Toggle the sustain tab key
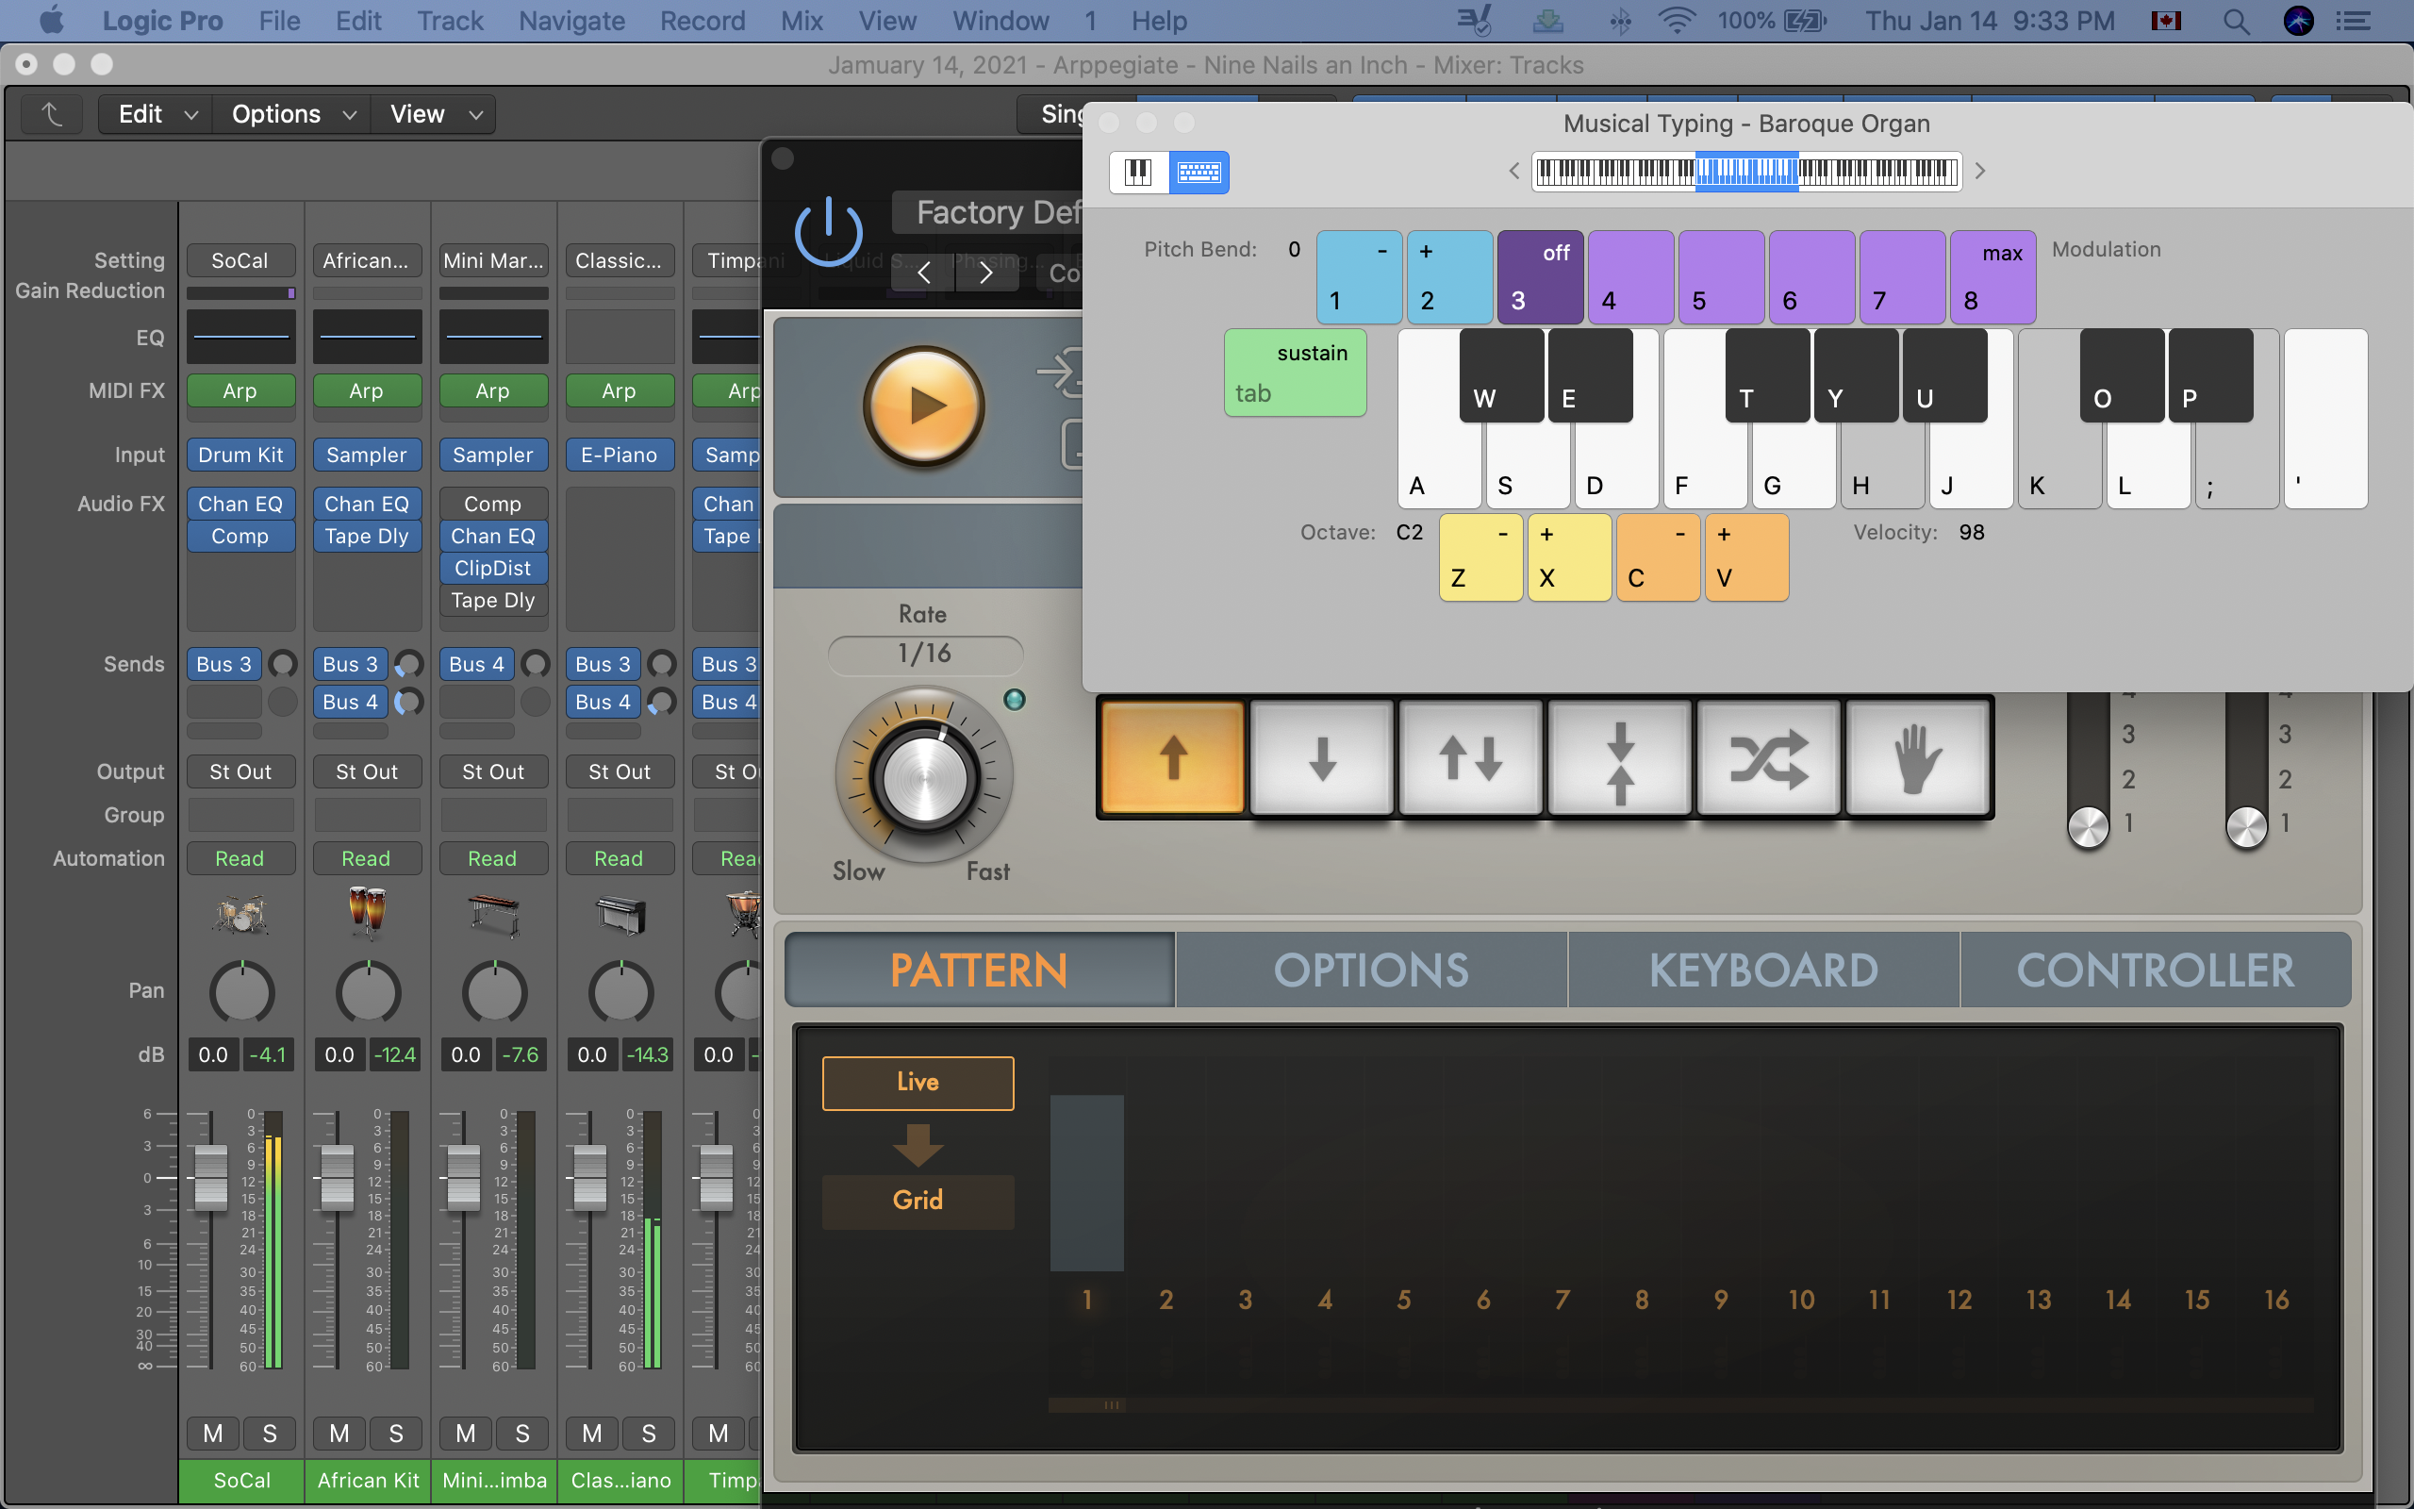Image resolution: width=2414 pixels, height=1509 pixels. pyautogui.click(x=1295, y=373)
